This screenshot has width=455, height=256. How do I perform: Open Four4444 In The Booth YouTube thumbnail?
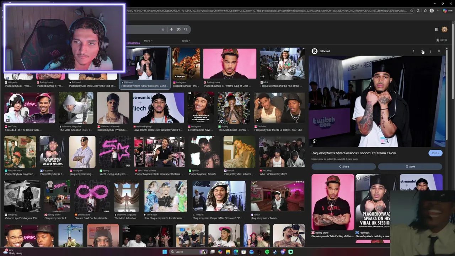click(x=30, y=108)
